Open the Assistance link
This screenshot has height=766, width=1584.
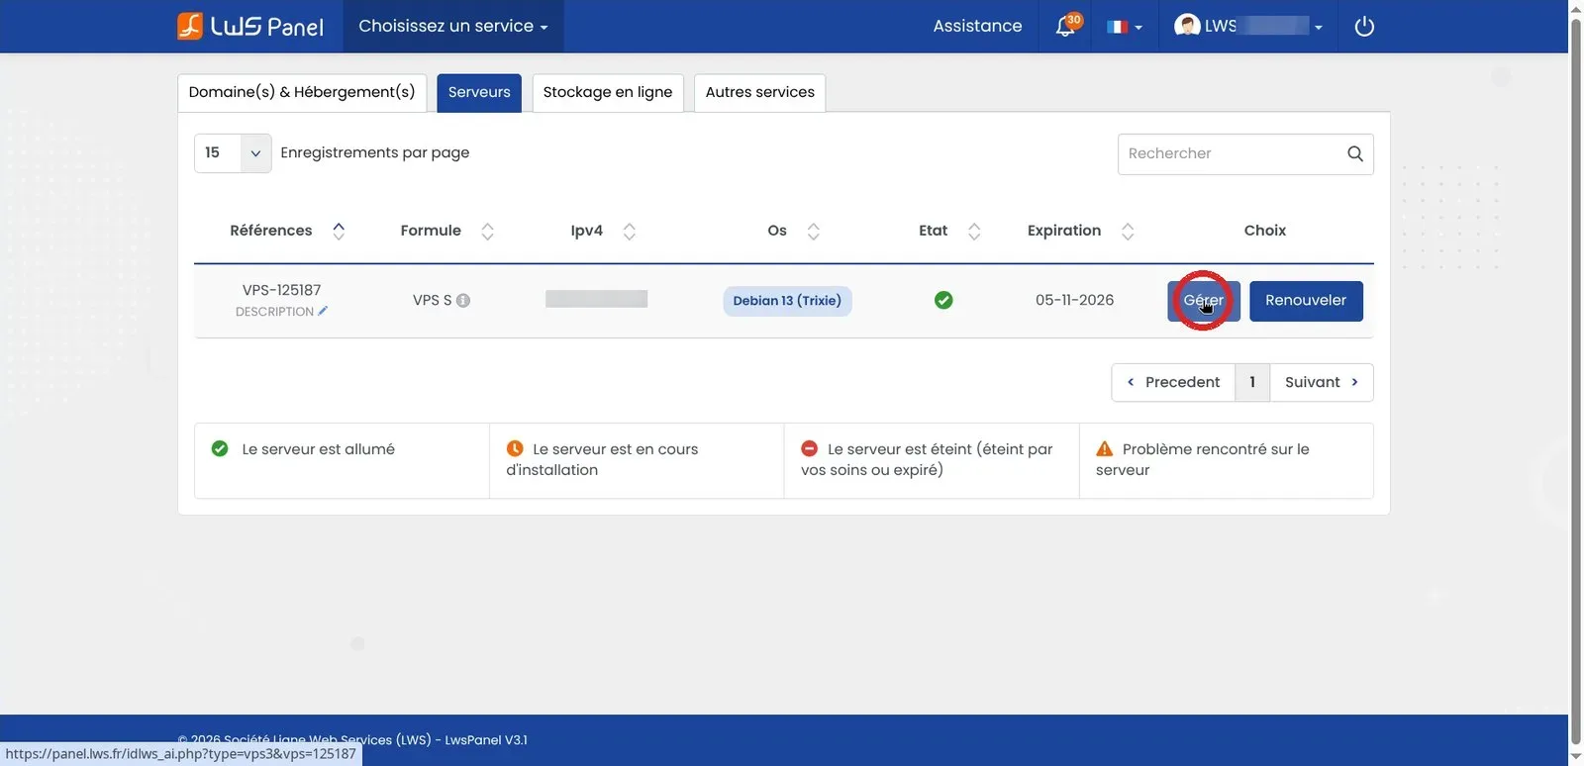click(x=977, y=26)
